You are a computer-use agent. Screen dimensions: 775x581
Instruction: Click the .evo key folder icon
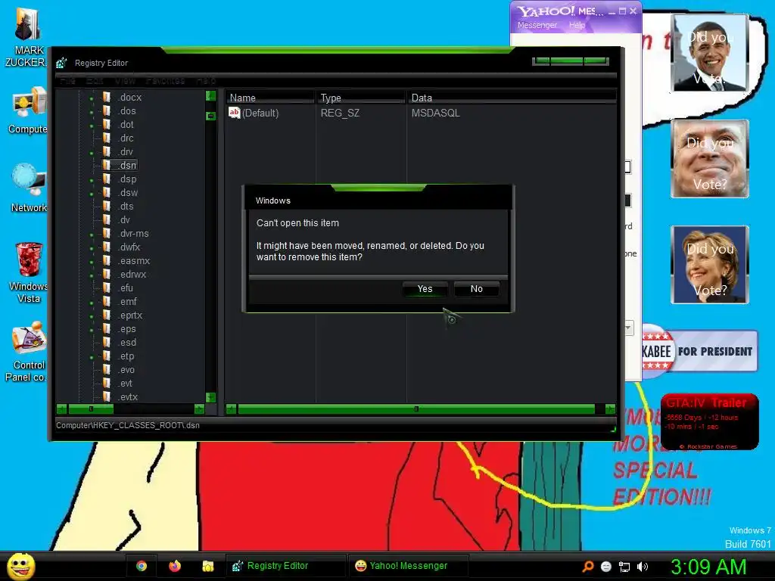pyautogui.click(x=107, y=369)
